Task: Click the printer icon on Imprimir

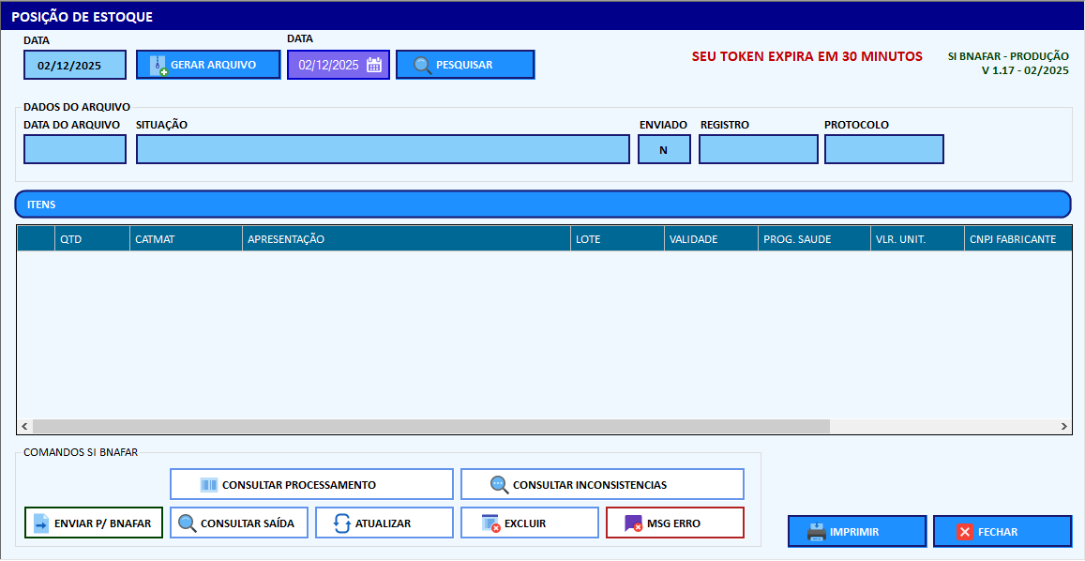Action: (817, 532)
